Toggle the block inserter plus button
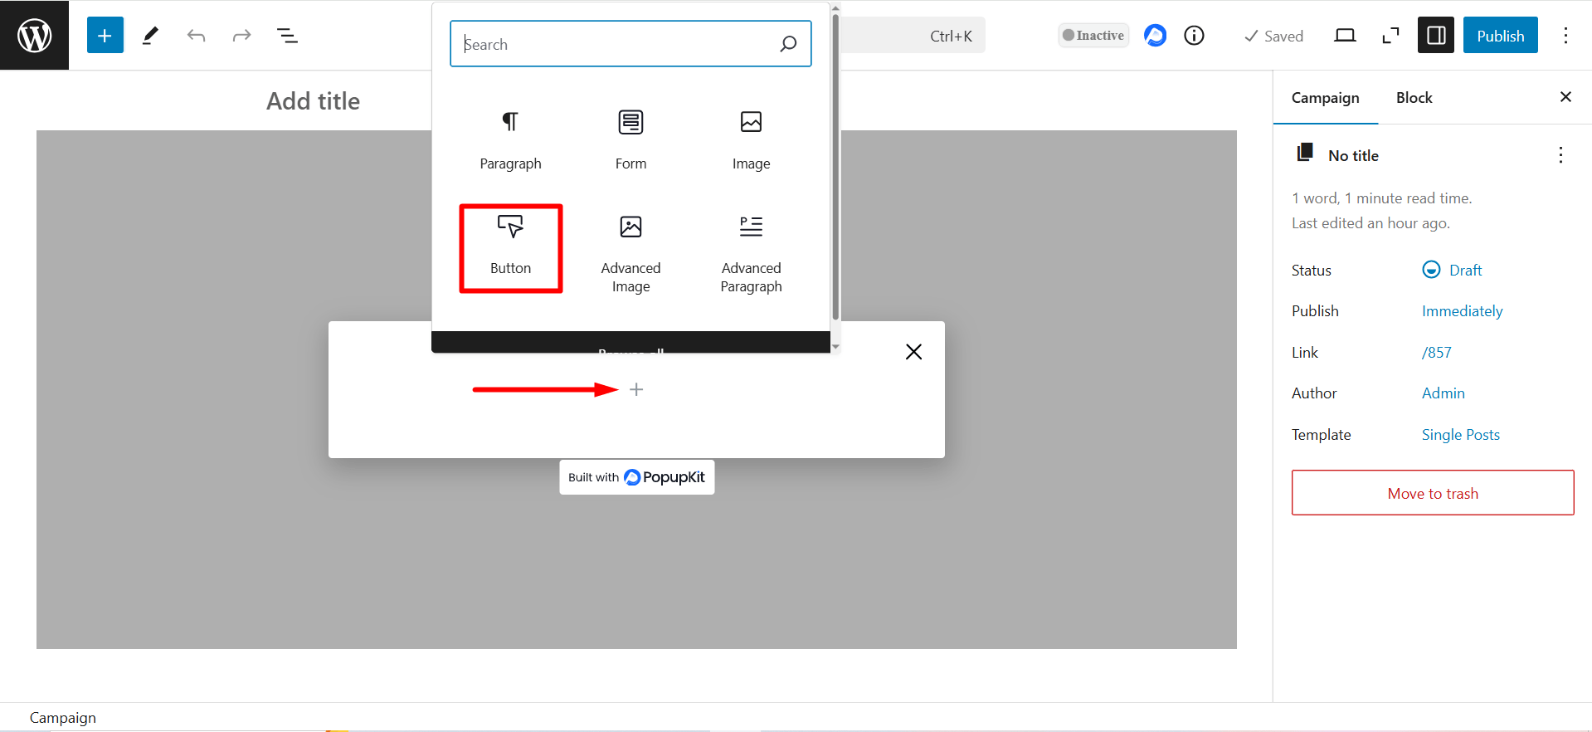 coord(105,36)
